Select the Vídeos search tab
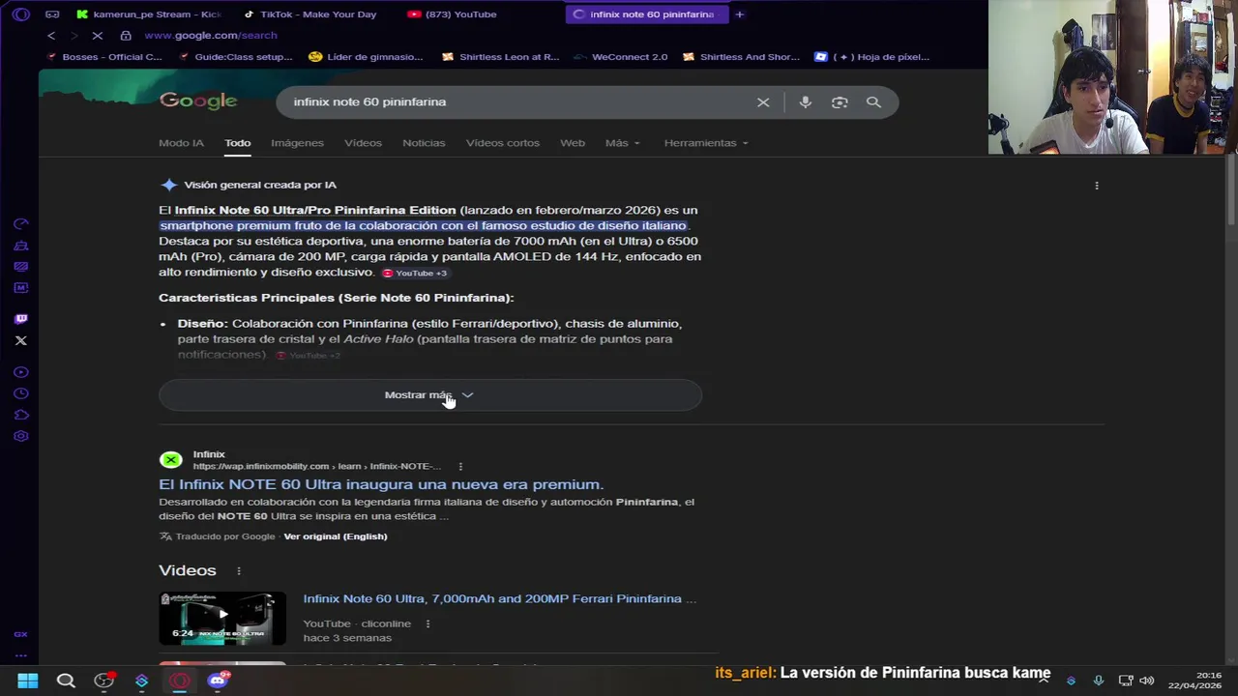1238x696 pixels. pos(363,143)
